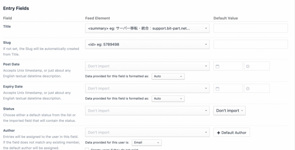Focus the Slug default value field
Image resolution: width=295 pixels, height=150 pixels.
tap(251, 44)
